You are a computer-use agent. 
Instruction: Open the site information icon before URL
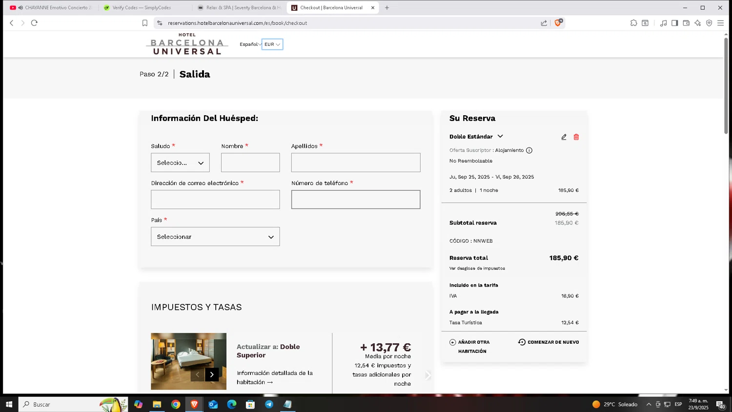click(x=159, y=23)
